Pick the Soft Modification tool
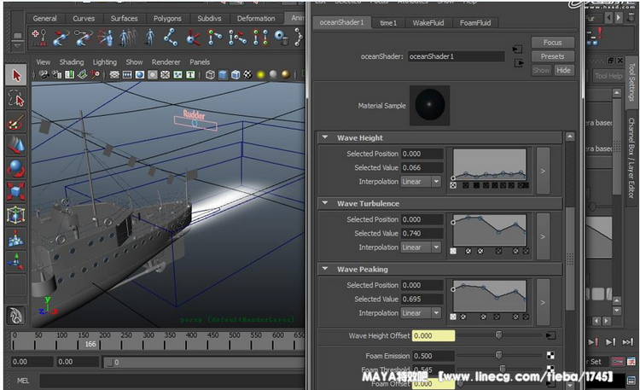The height and width of the screenshot is (390, 640). coord(16,239)
